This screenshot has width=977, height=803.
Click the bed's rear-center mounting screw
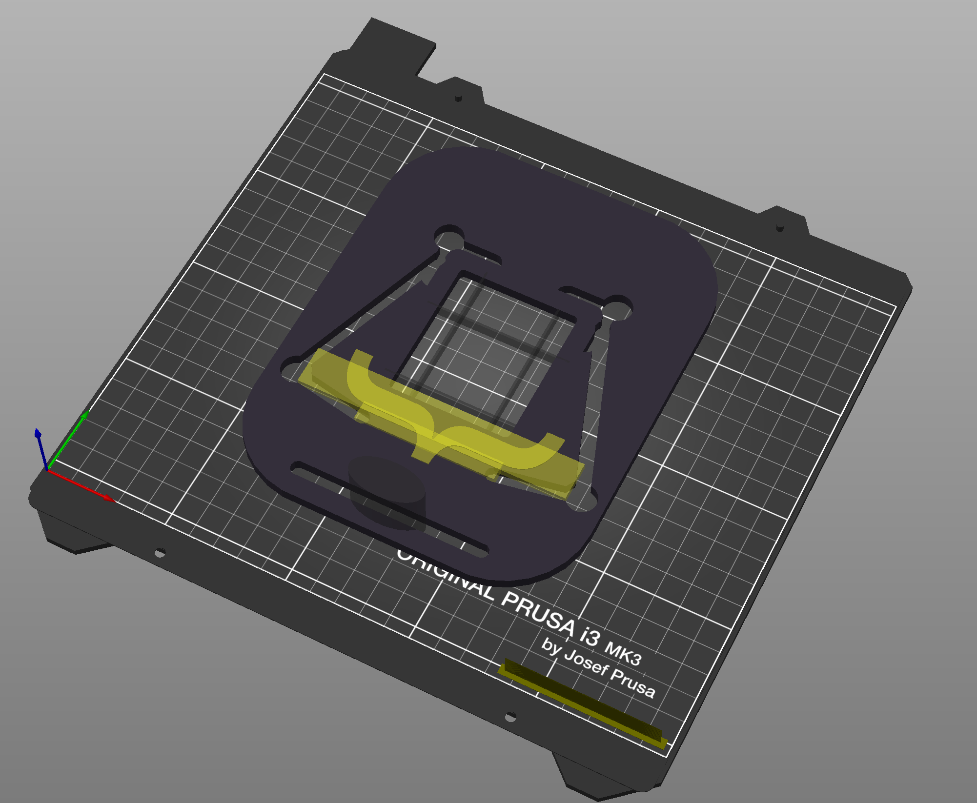(458, 98)
